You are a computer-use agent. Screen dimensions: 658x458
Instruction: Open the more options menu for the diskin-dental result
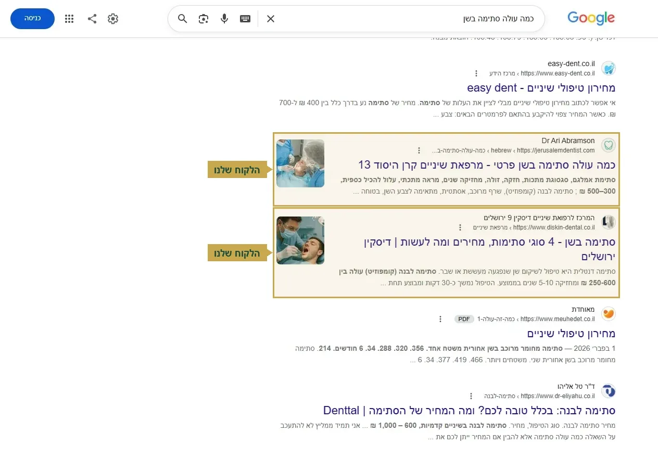coord(460,227)
